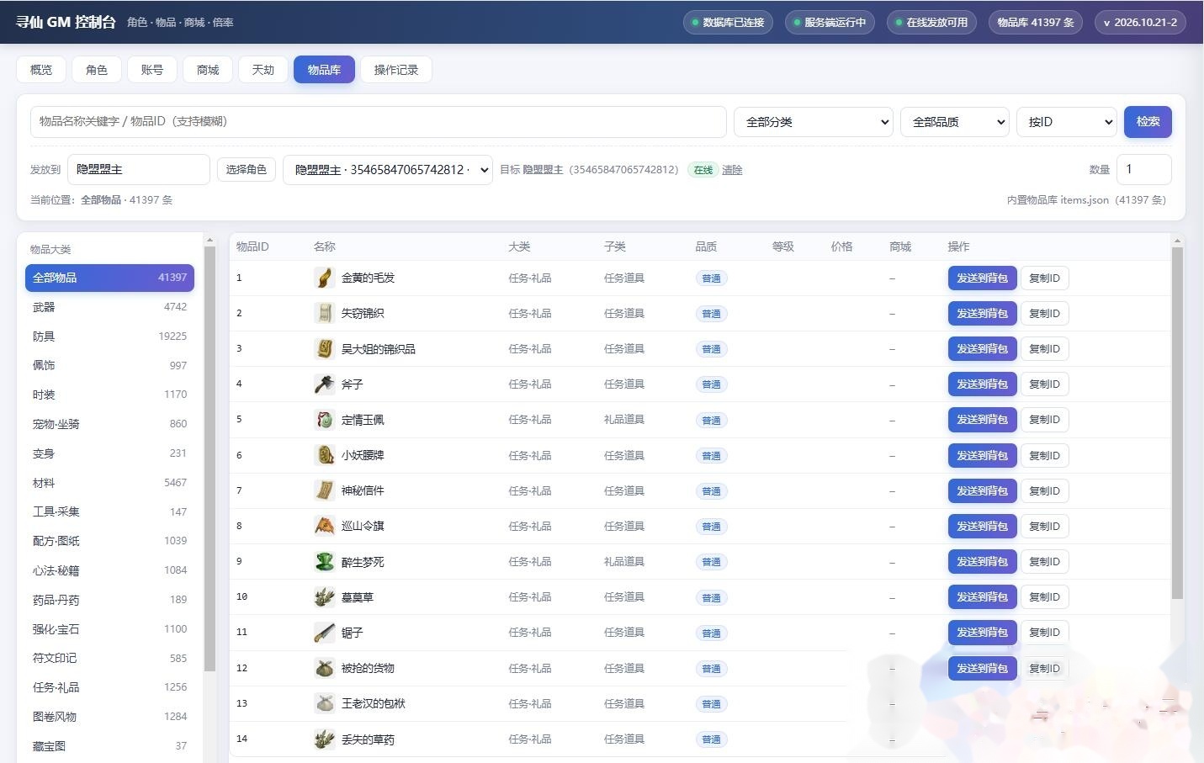Switch to the 角色 tab
The height and width of the screenshot is (763, 1204).
click(97, 70)
